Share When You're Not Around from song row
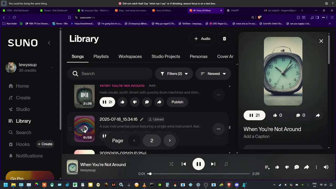336x189 pixels. point(159,102)
